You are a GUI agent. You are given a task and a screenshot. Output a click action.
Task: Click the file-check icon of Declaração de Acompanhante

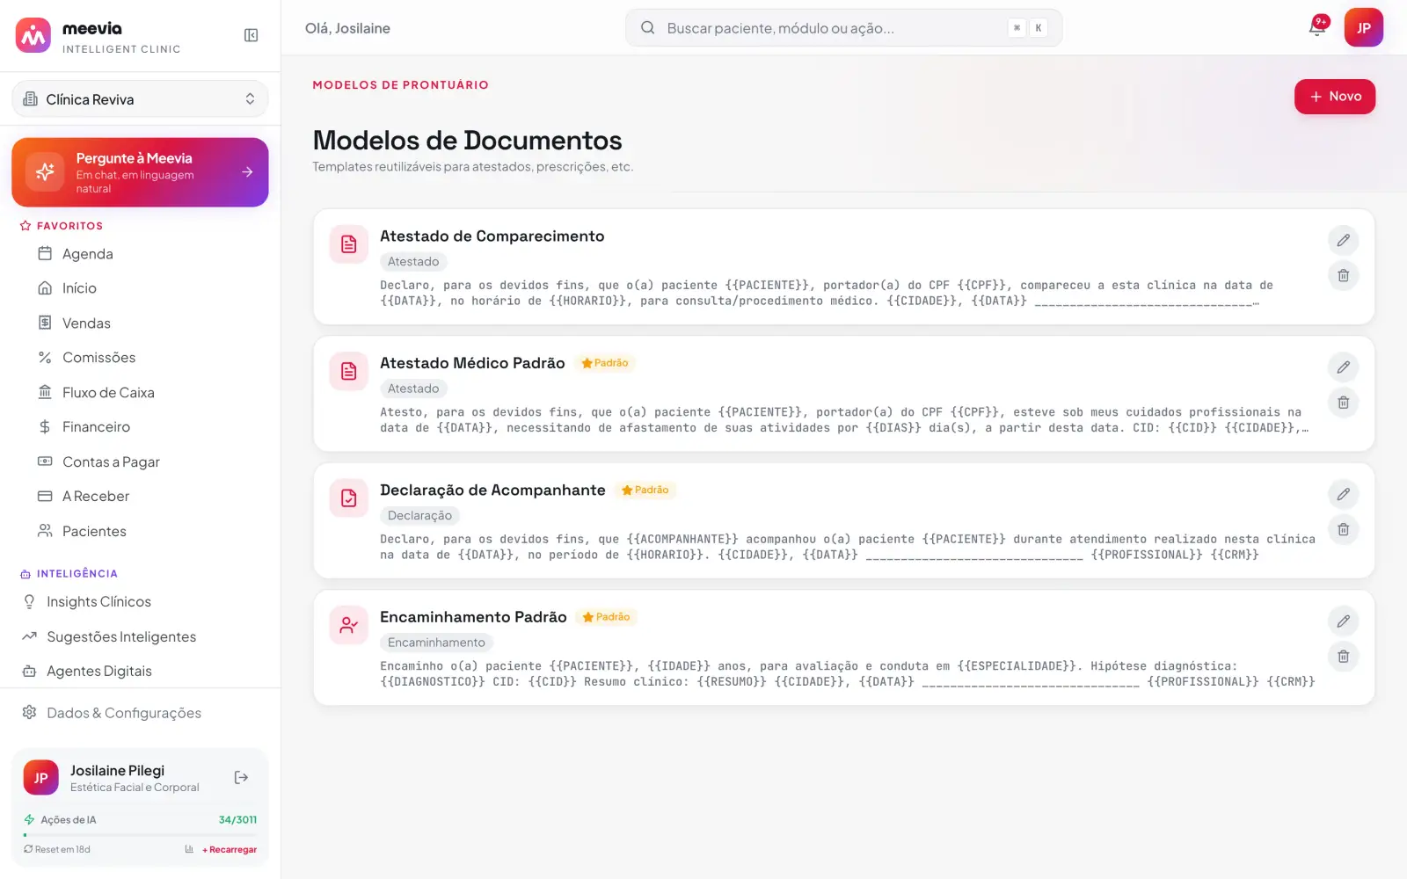click(349, 498)
